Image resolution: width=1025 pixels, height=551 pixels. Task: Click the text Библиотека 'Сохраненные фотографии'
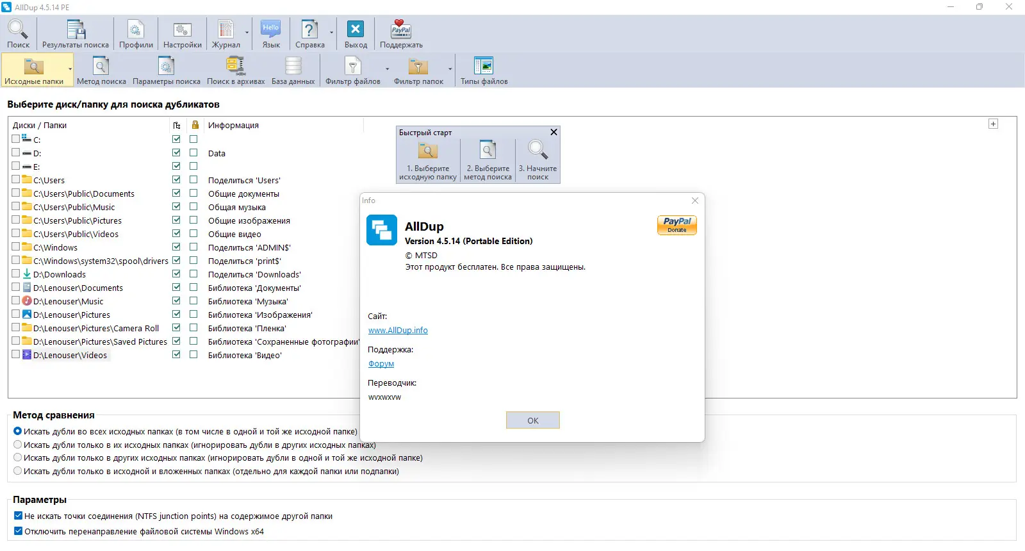pos(284,341)
